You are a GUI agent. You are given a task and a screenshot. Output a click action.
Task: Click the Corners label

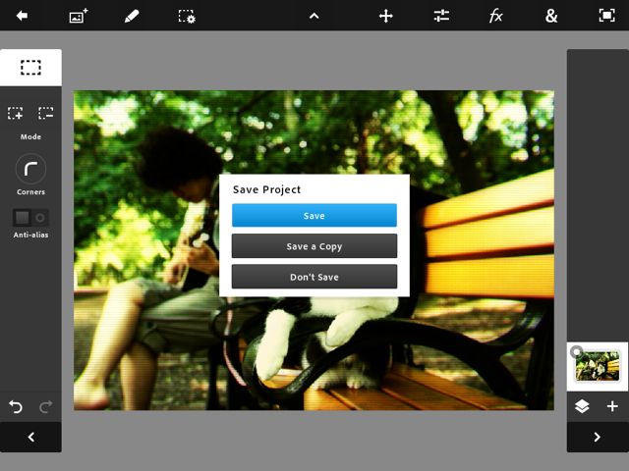tap(30, 192)
